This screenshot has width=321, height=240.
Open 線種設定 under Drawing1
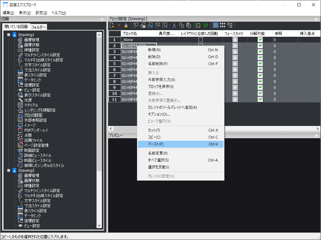[32, 50]
